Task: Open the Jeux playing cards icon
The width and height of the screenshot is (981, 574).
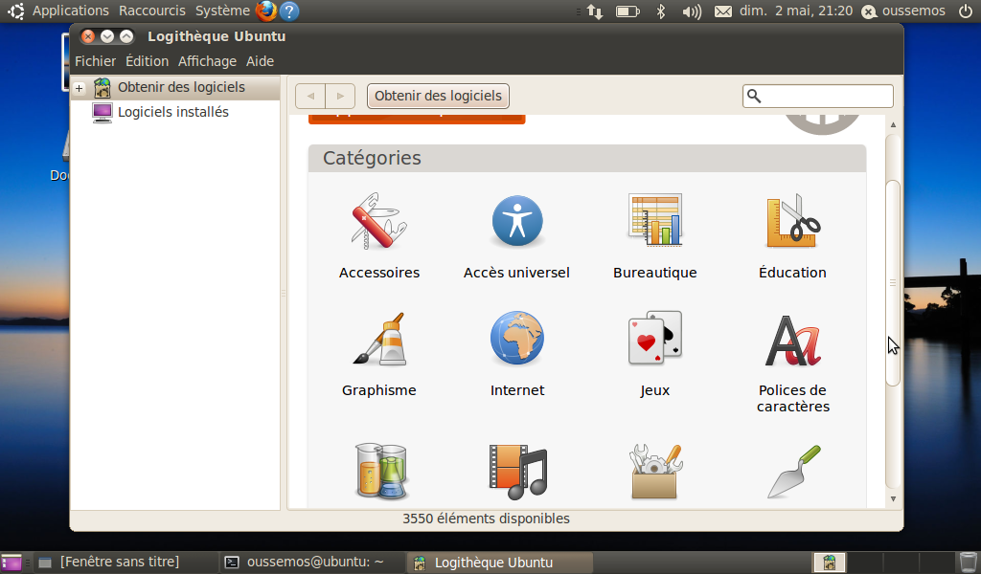Action: pos(655,339)
